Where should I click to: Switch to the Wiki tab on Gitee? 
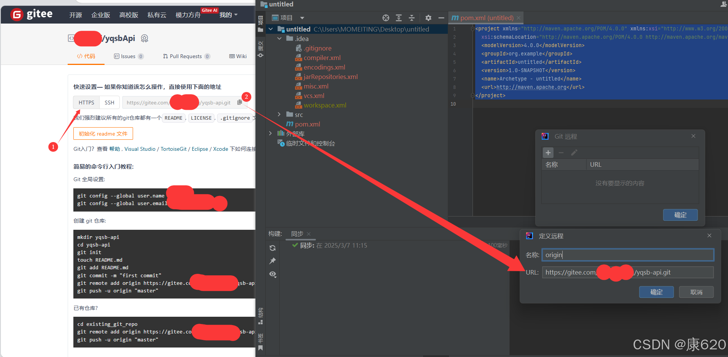tap(238, 56)
